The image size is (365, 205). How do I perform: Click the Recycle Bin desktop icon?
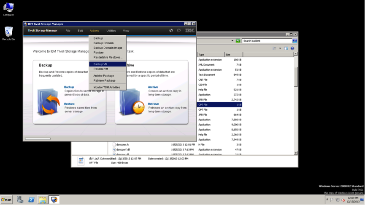[x=8, y=34]
